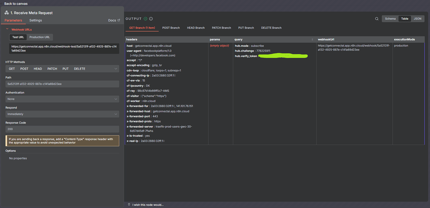This screenshot has width=430, height=208.
Task: Click the Response Code input showing 200
Action: (x=62, y=129)
